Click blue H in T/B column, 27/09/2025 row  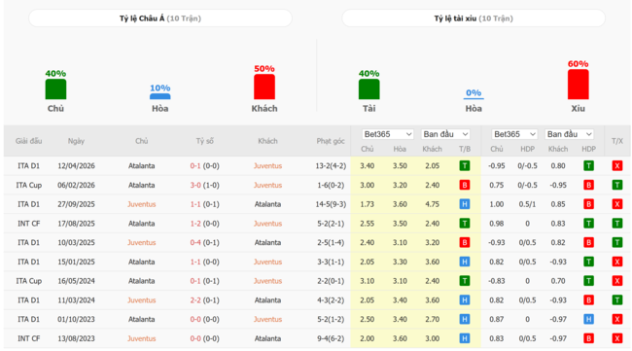point(465,204)
